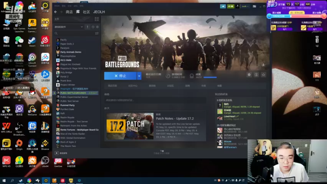
Task: Open the 商店 store section
Action: click(x=69, y=12)
